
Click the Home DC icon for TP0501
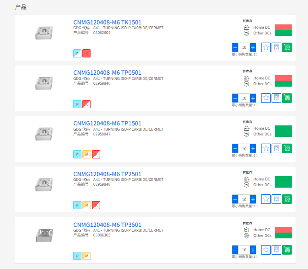point(246,78)
